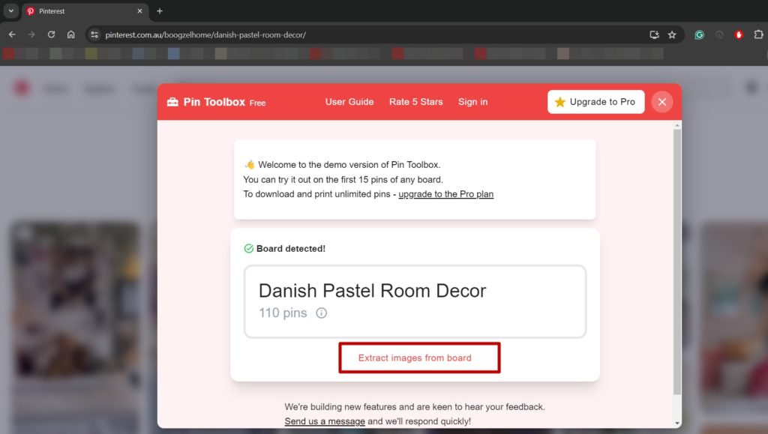768x434 pixels.
Task: Click the info icon next to 110 pins
Action: [321, 313]
